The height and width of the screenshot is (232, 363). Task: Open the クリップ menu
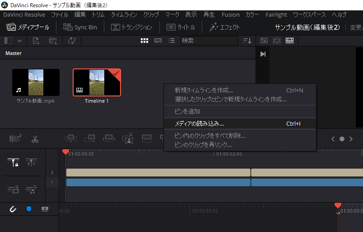tap(151, 14)
